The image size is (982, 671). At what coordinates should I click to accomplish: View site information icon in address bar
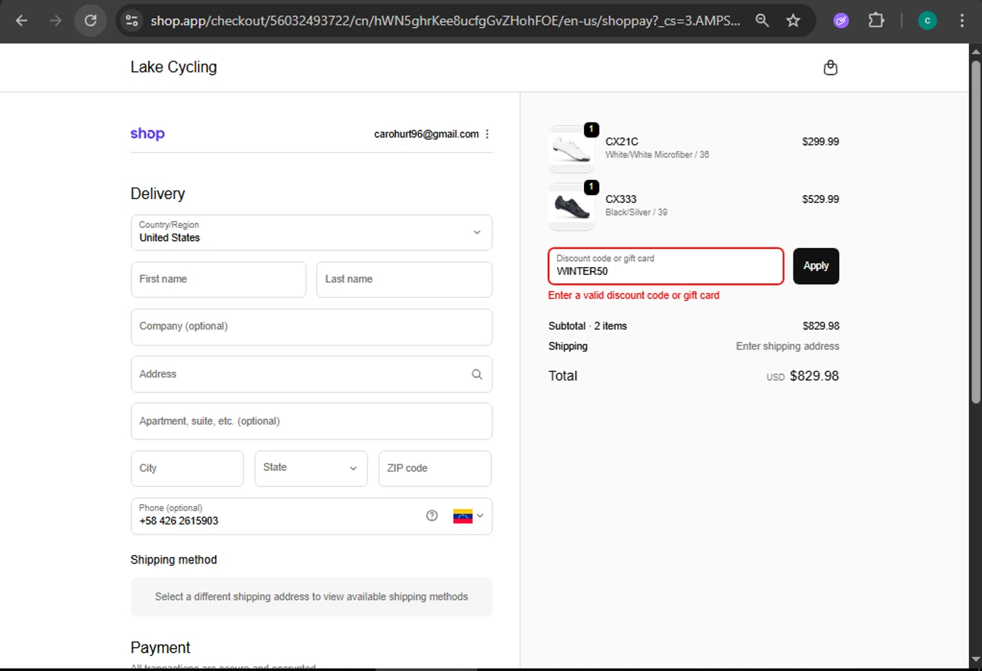click(x=132, y=21)
